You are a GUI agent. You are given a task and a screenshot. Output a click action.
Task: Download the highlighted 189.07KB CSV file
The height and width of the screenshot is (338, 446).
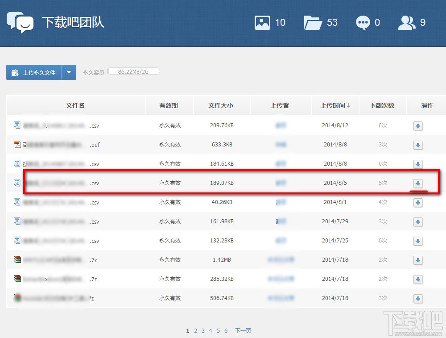pos(418,184)
